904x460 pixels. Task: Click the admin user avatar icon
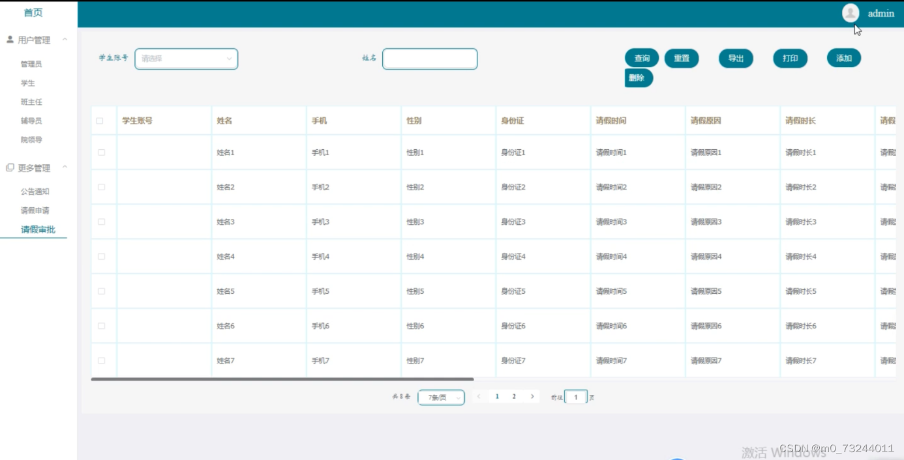tap(851, 13)
